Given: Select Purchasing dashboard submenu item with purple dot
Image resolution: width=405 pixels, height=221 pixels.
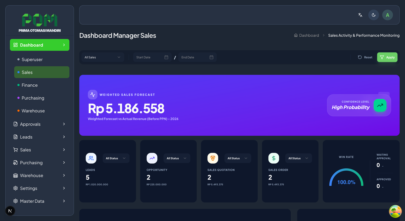Looking at the screenshot, I should (x=42, y=98).
